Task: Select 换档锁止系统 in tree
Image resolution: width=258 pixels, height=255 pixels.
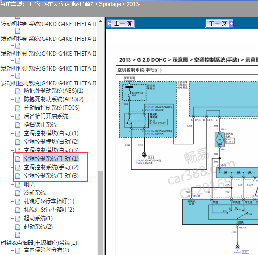Action: 40,125
